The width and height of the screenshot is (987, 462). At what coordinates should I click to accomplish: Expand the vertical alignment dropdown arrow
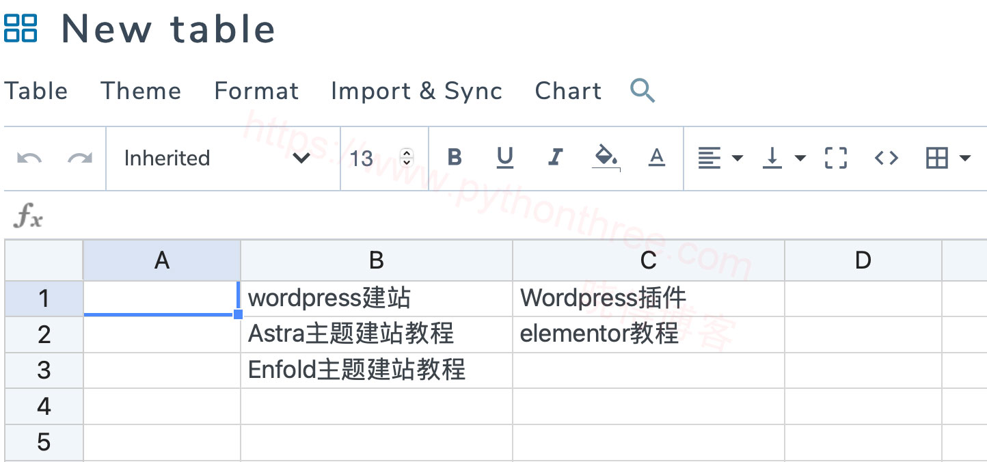800,159
